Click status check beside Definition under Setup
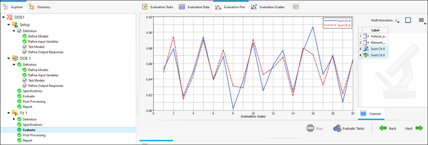Screen dimensions: 428x145 point(19,31)
